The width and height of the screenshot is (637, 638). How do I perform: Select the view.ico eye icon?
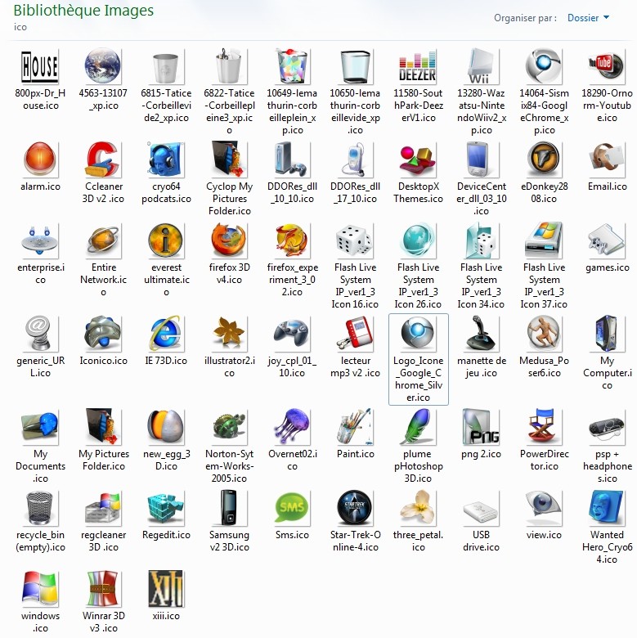click(x=544, y=508)
